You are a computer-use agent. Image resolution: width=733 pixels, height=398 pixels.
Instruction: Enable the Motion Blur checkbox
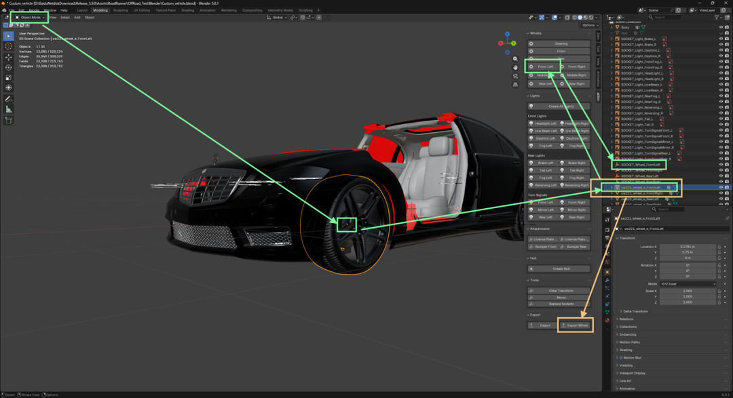tap(621, 357)
